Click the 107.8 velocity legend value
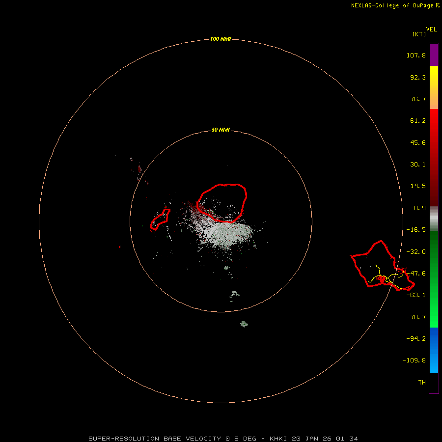The height and width of the screenshot is (442, 442). click(416, 55)
